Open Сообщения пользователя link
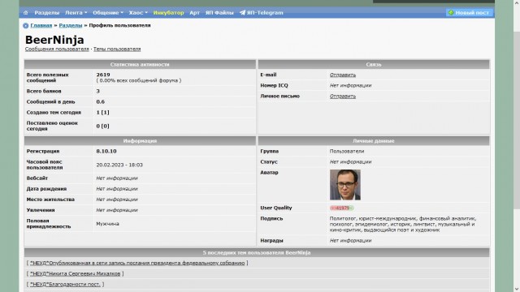This screenshot has width=520, height=292. 57,49
